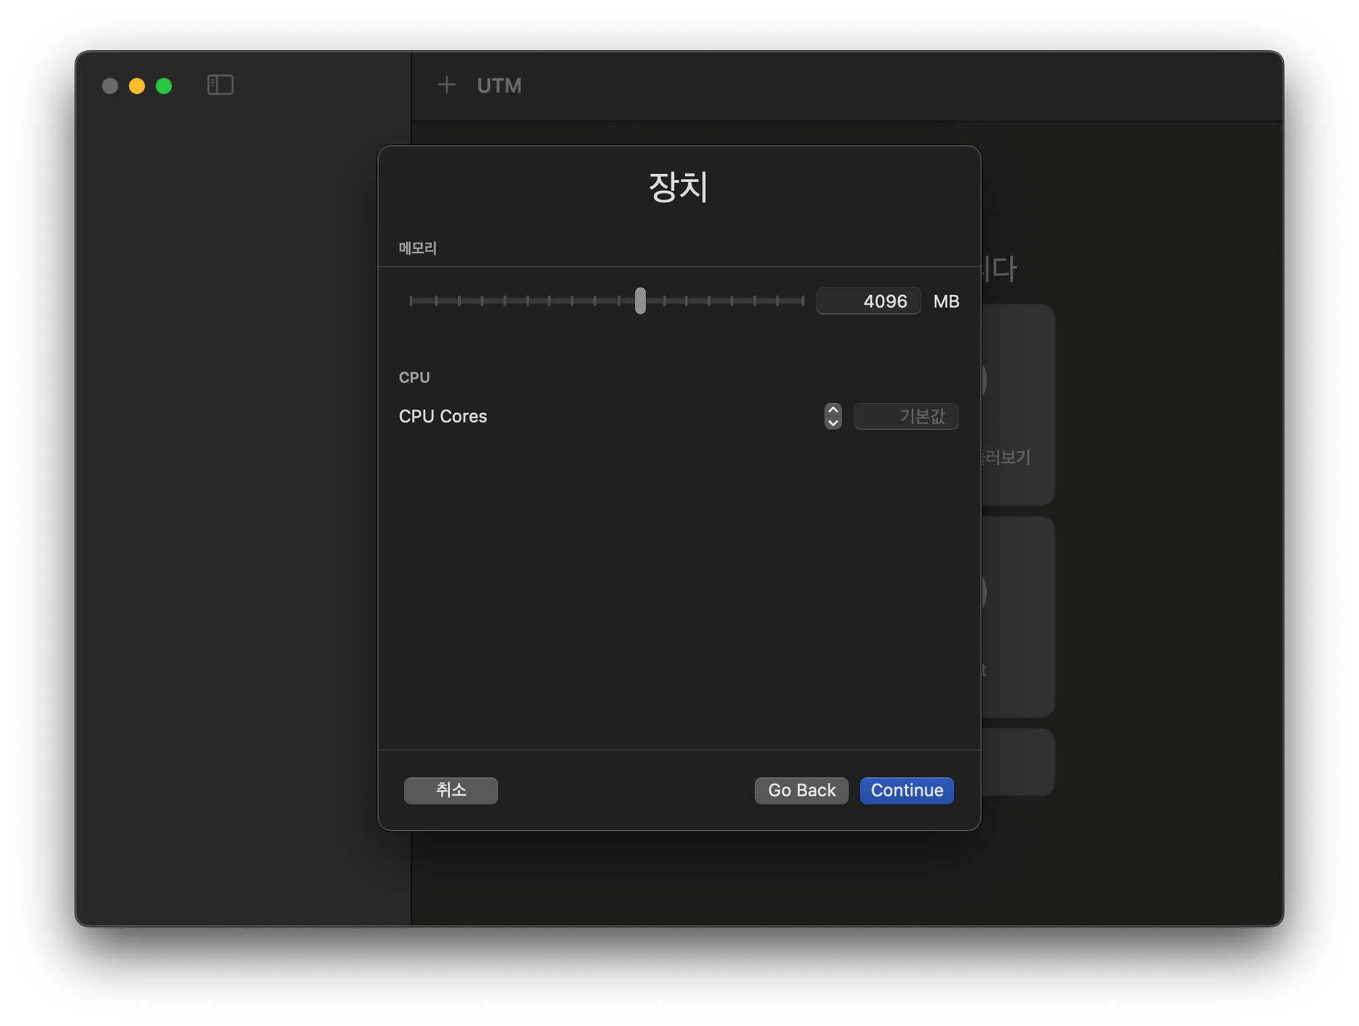Screen dimensions: 1359x1026
Task: Click the memory slider handle
Action: pyautogui.click(x=640, y=300)
